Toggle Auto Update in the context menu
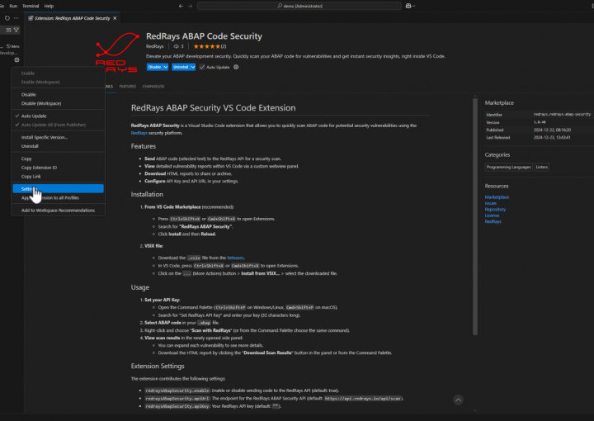 pos(58,116)
